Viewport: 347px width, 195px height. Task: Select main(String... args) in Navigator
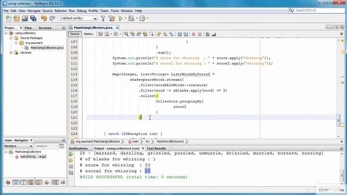click(33, 157)
